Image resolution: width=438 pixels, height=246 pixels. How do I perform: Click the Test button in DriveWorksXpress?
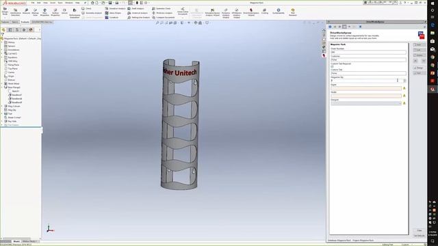point(419,73)
